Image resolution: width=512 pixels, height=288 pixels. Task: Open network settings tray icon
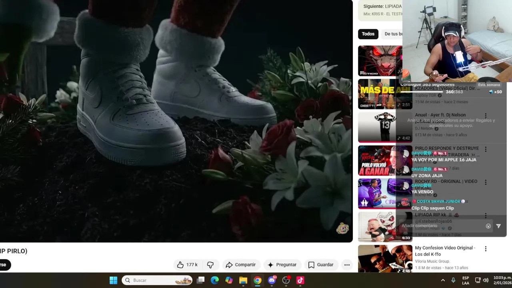click(478, 280)
